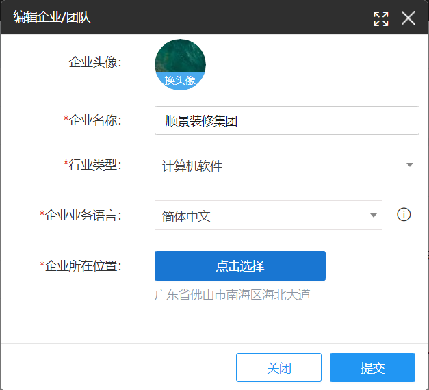This screenshot has height=390, width=429.
Task: Click the 行业类型 label
Action: tap(92, 165)
